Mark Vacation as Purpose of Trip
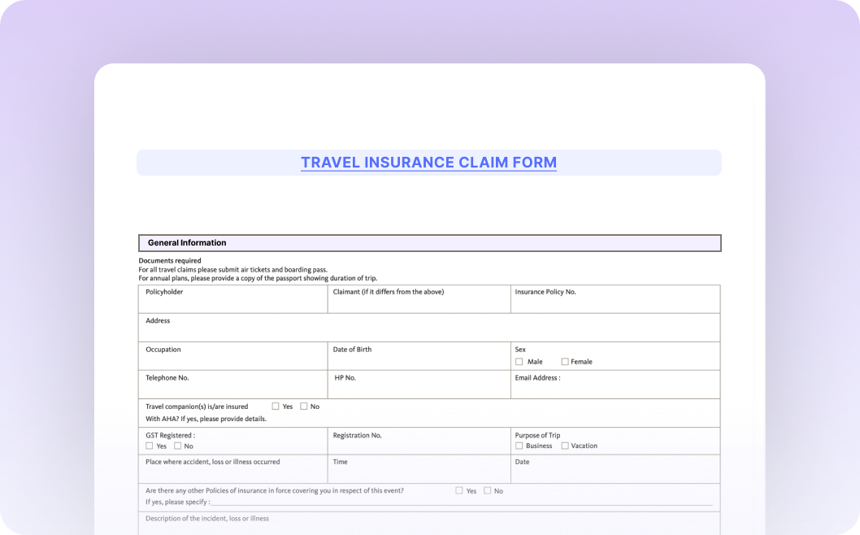This screenshot has width=860, height=535. (x=565, y=446)
